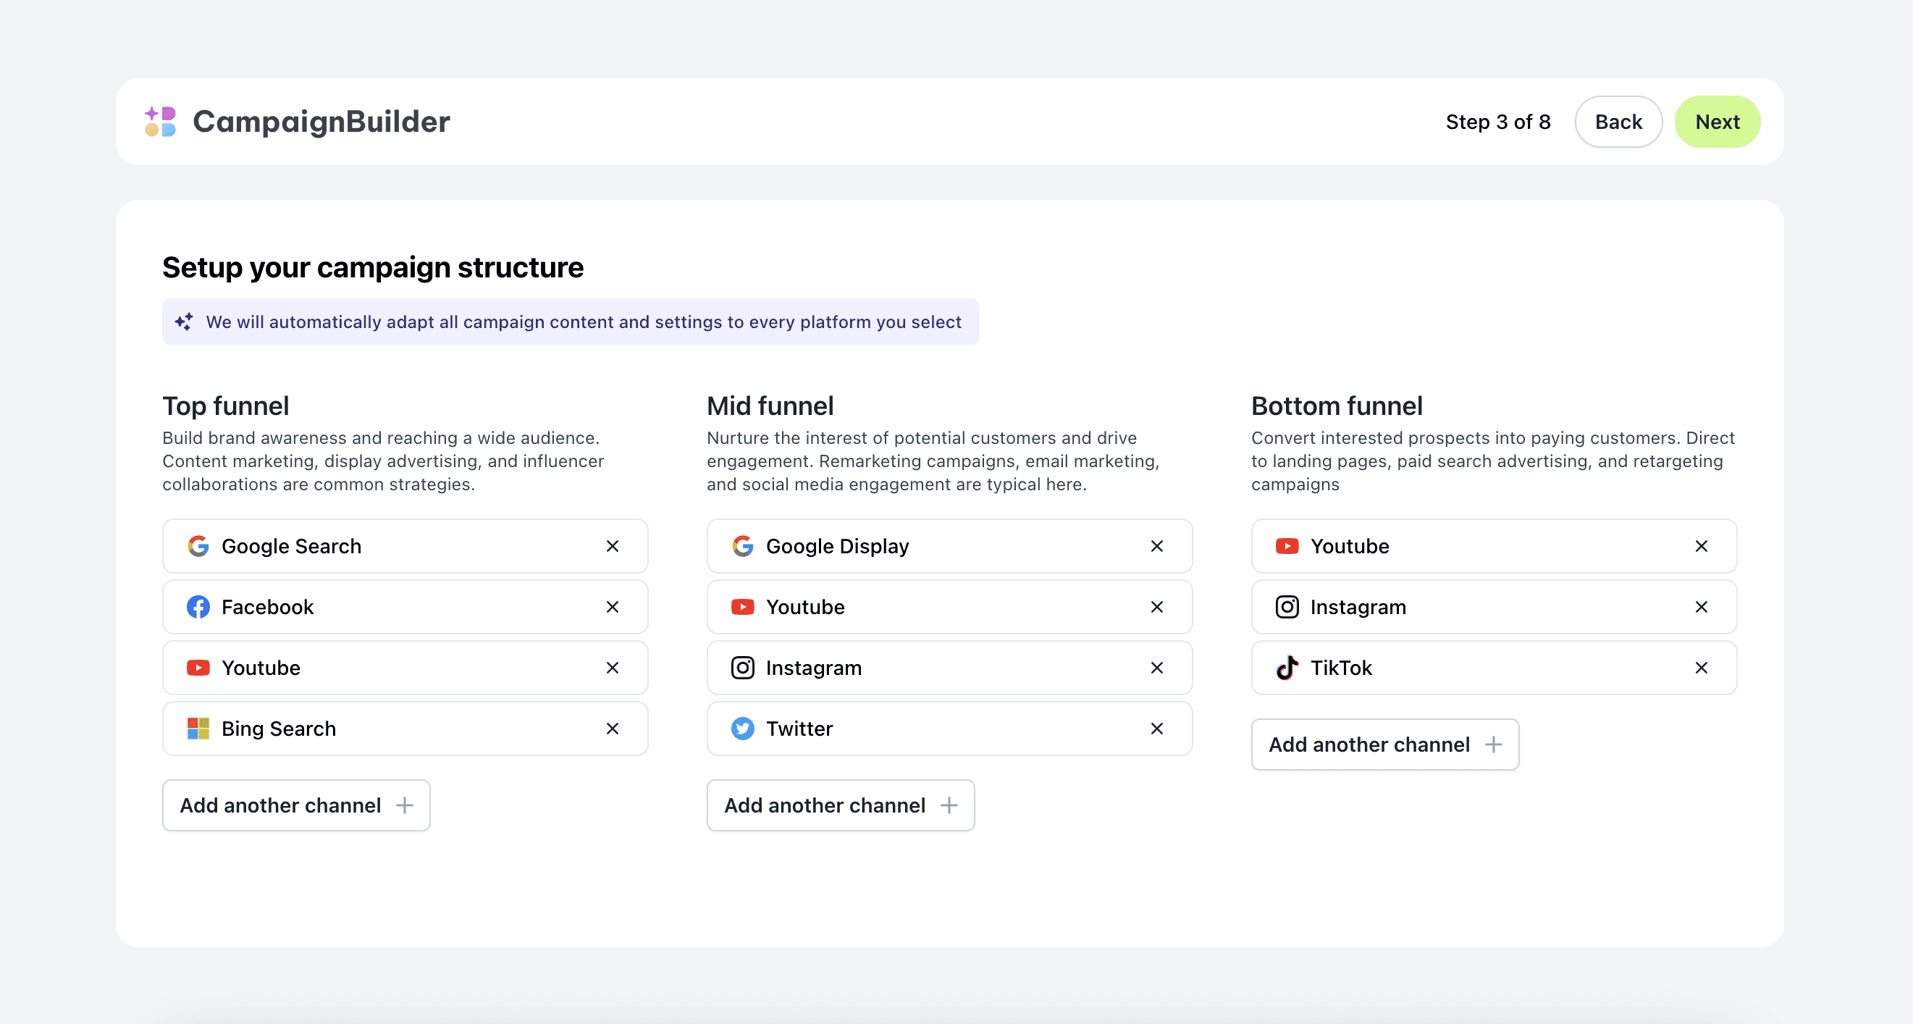Remove Google Display from Mid funnel

pyautogui.click(x=1156, y=546)
